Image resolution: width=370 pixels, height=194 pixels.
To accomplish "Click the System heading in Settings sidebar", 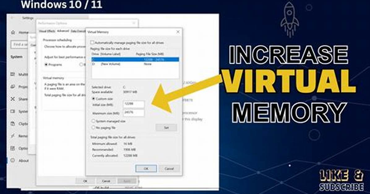I will pos(16,57).
